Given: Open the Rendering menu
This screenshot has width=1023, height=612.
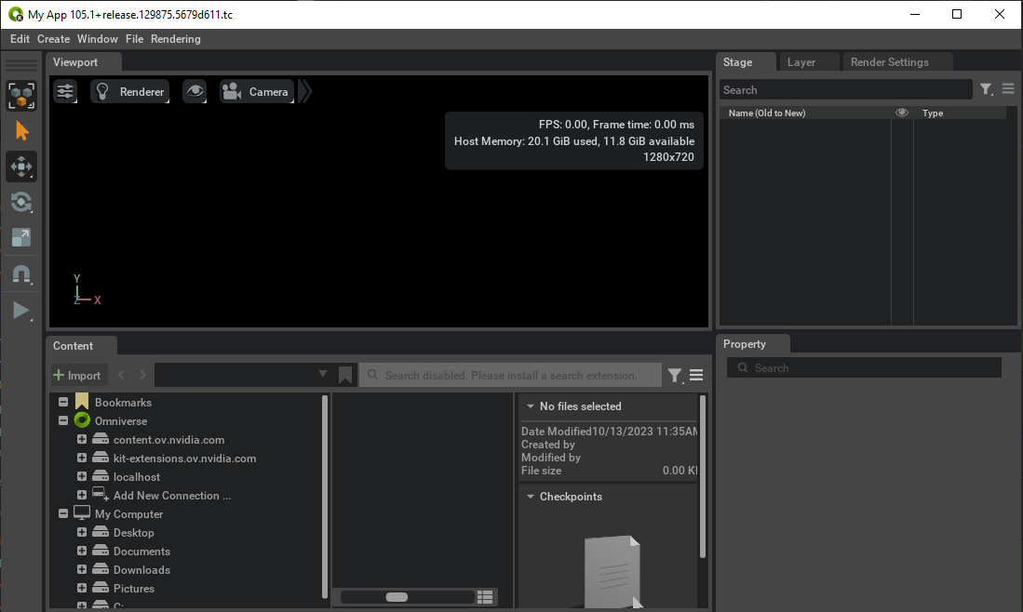Looking at the screenshot, I should coord(176,38).
